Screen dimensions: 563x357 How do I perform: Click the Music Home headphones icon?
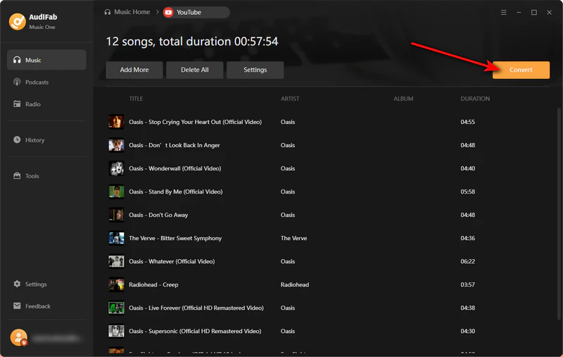coord(108,12)
